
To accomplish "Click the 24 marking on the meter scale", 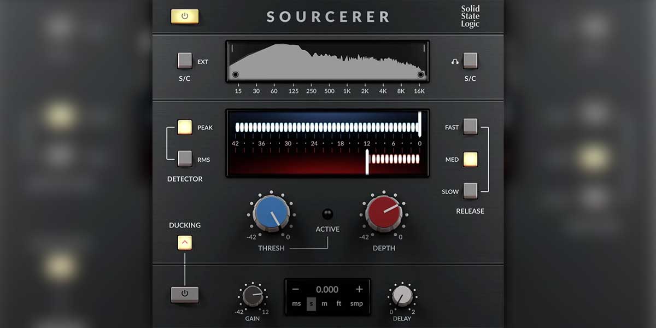I will click(314, 143).
